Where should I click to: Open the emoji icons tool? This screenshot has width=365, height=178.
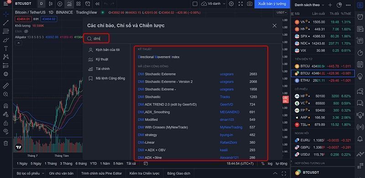6,74
